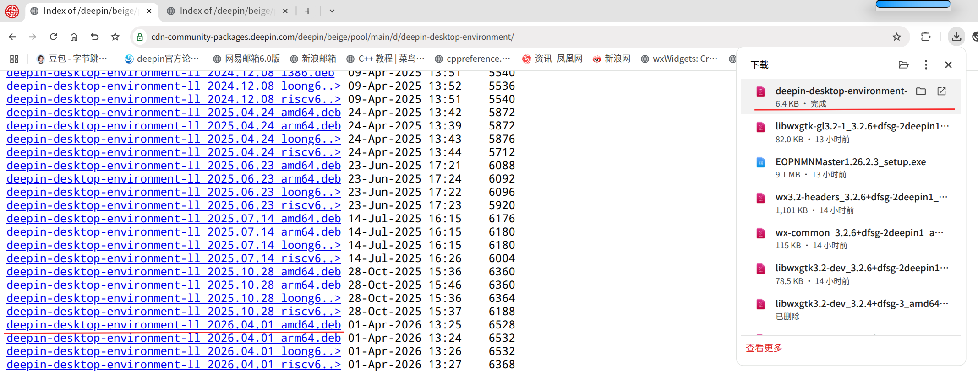This screenshot has height=371, width=978.
Task: Switch to the second Index of /deepin/beige tab
Action: point(227,11)
